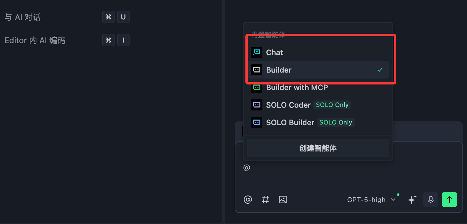Image resolution: width=467 pixels, height=224 pixels.
Task: Click the 创建智能体 button
Action: click(318, 148)
